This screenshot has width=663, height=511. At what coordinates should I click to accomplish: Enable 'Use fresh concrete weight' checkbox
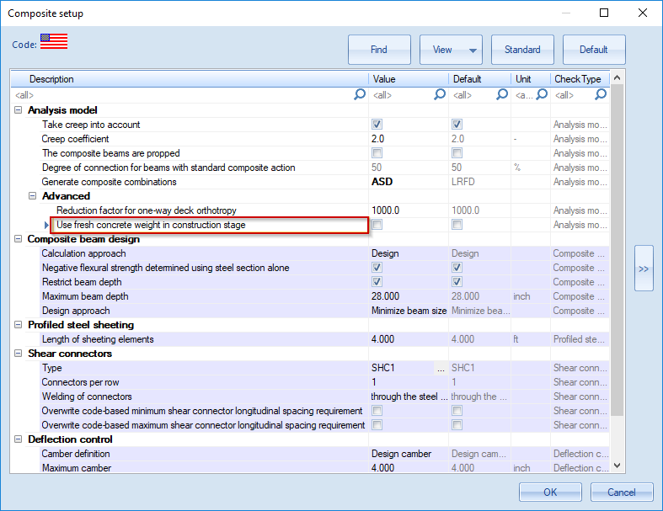(x=377, y=225)
